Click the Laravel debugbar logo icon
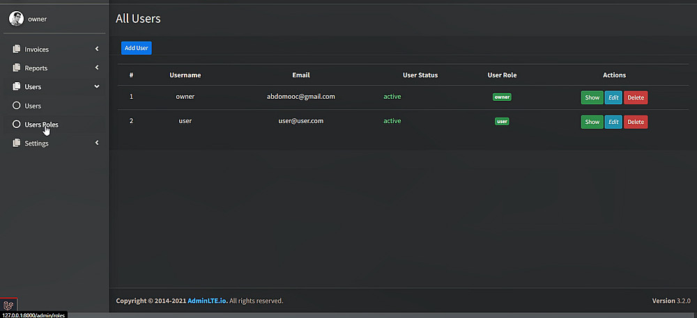Viewport: 697px width, 318px height. point(8,305)
